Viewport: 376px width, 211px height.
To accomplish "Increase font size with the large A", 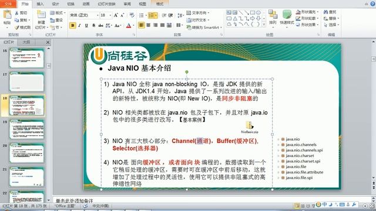I will pyautogui.click(x=116, y=15).
